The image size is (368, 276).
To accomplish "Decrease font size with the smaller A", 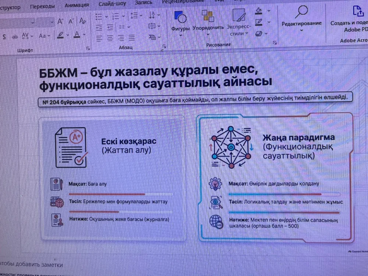I will [x=71, y=21].
